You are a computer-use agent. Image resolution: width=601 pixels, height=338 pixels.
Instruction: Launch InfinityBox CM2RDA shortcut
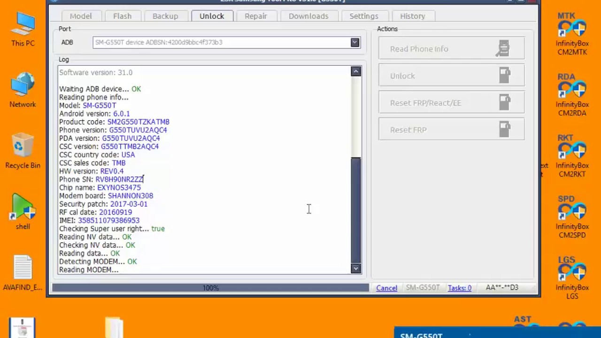click(x=572, y=95)
